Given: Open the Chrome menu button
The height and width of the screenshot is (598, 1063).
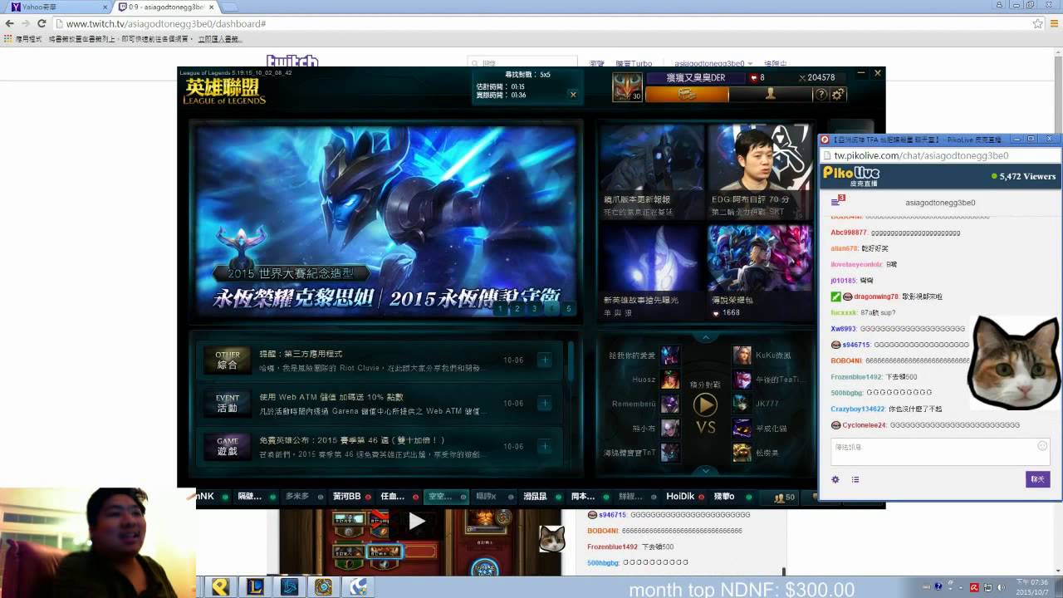Looking at the screenshot, I should click(x=1054, y=23).
